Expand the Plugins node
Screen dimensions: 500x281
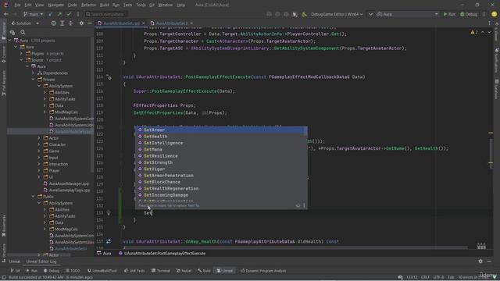(21, 54)
